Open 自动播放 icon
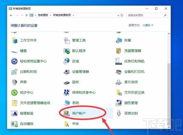 pos(15,124)
